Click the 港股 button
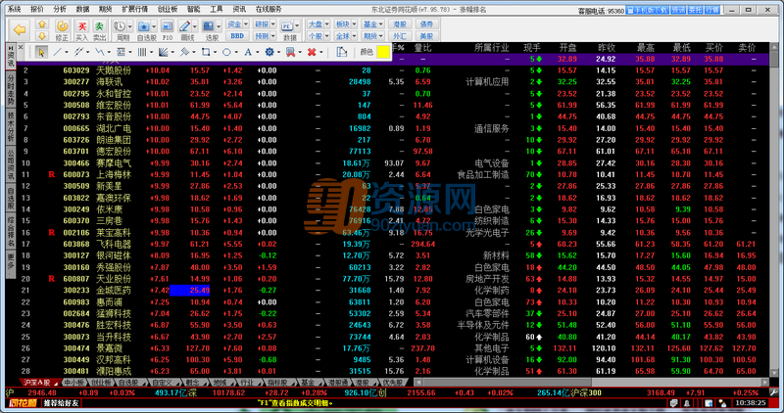 coord(400,23)
